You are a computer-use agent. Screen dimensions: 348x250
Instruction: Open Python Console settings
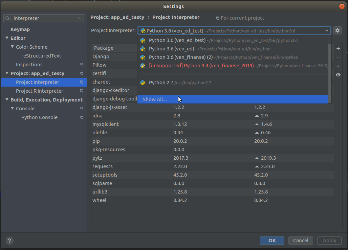[x=40, y=117]
